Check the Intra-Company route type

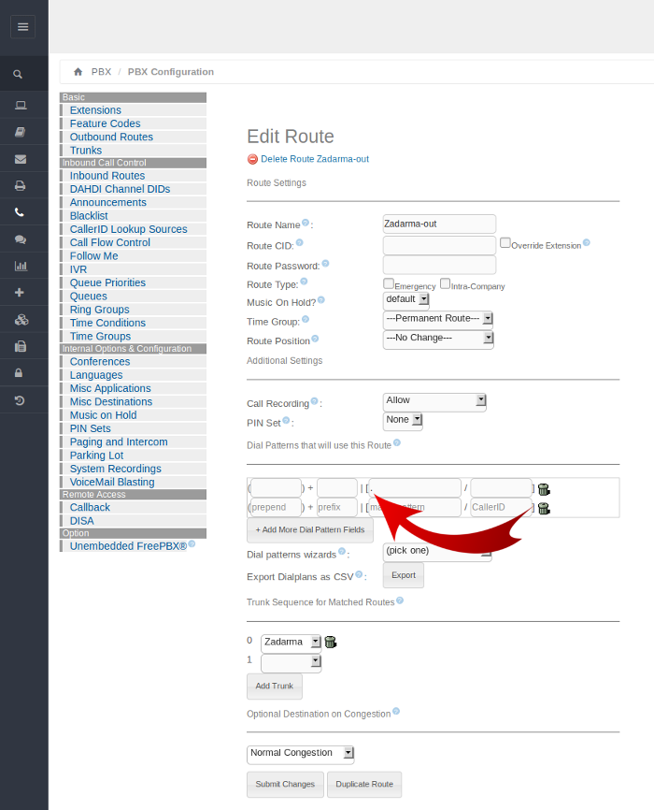click(445, 283)
